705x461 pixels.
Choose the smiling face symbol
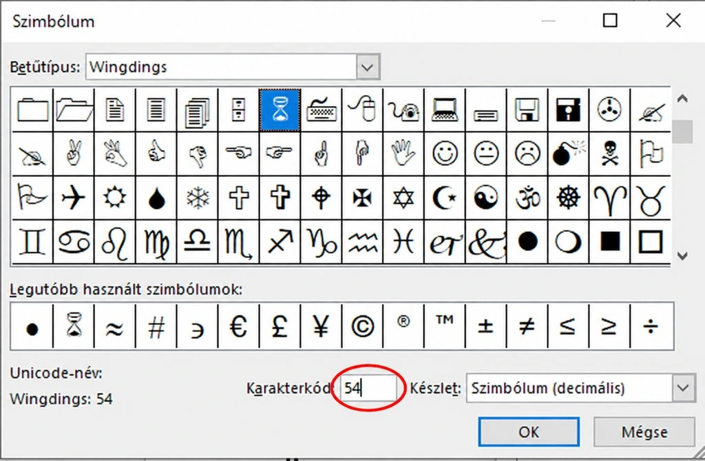coord(445,153)
